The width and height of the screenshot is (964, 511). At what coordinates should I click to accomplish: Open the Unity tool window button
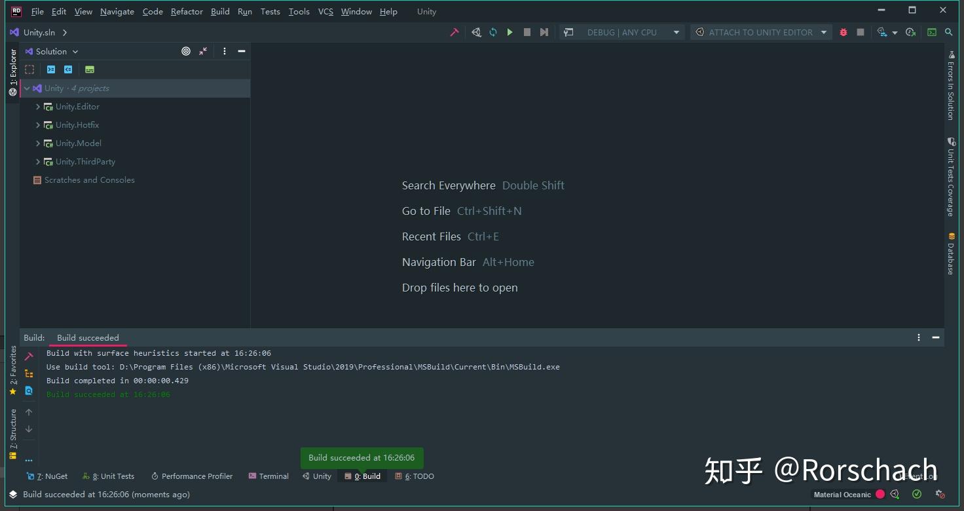tap(317, 476)
